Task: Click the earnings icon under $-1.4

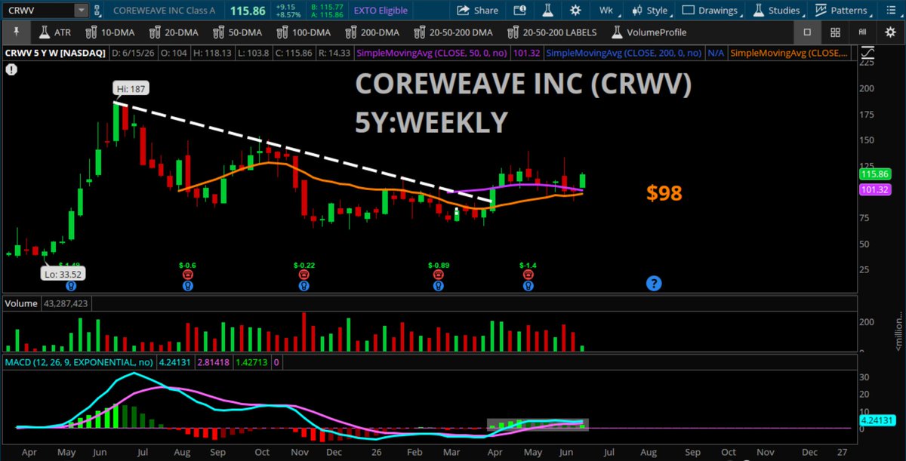Action: 527,276
